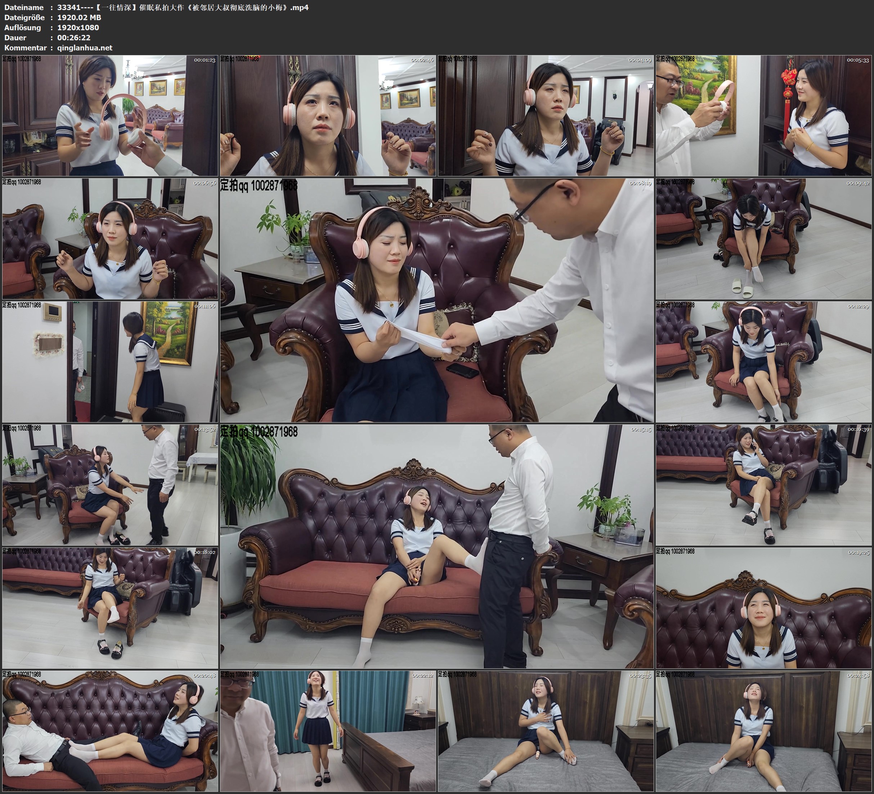Pick the thumbnail at 00:12:29

coord(763,361)
